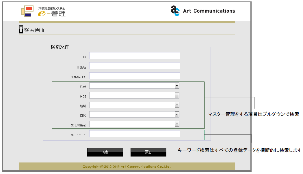This screenshot has height=174, width=303.
Task: Click the black marker icon beside 検索画面
Action: click(21, 29)
